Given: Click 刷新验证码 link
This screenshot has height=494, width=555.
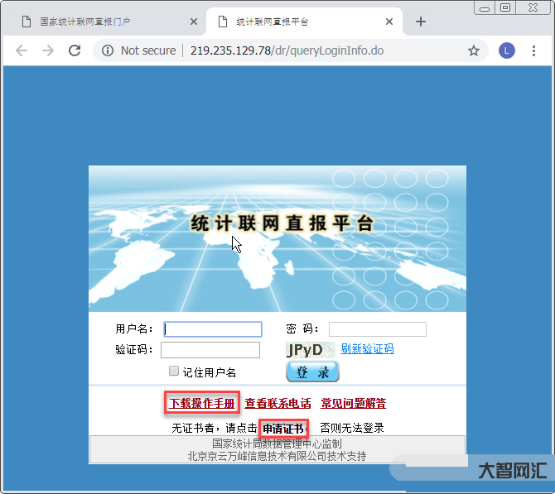Looking at the screenshot, I should [x=367, y=349].
